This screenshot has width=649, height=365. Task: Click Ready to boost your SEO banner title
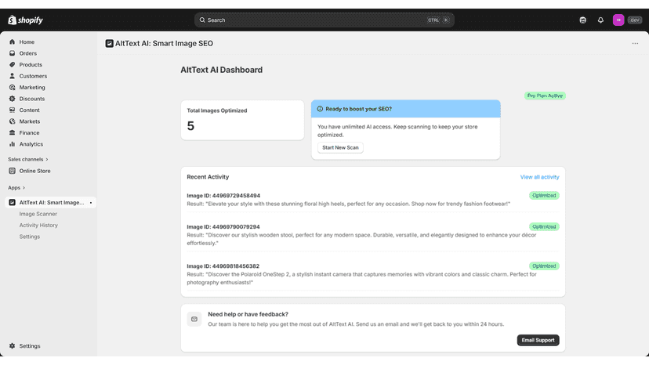358,109
